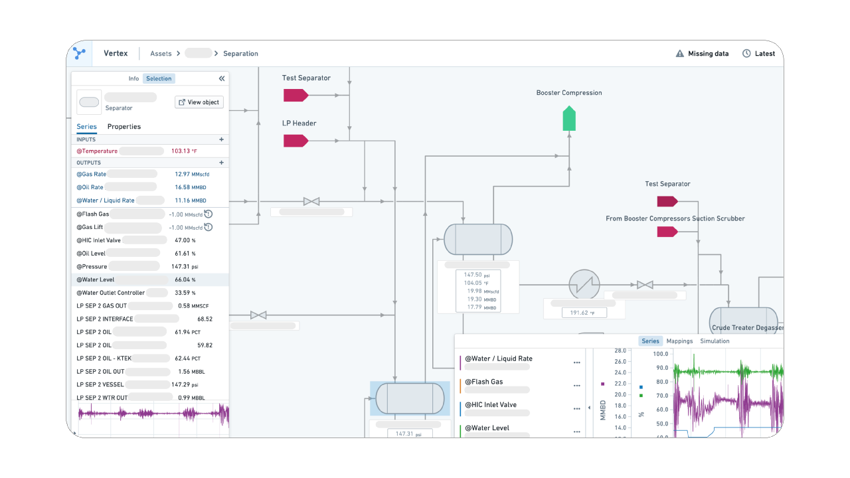850x478 pixels.
Task: Click the Vertex logo icon
Action: (x=80, y=53)
